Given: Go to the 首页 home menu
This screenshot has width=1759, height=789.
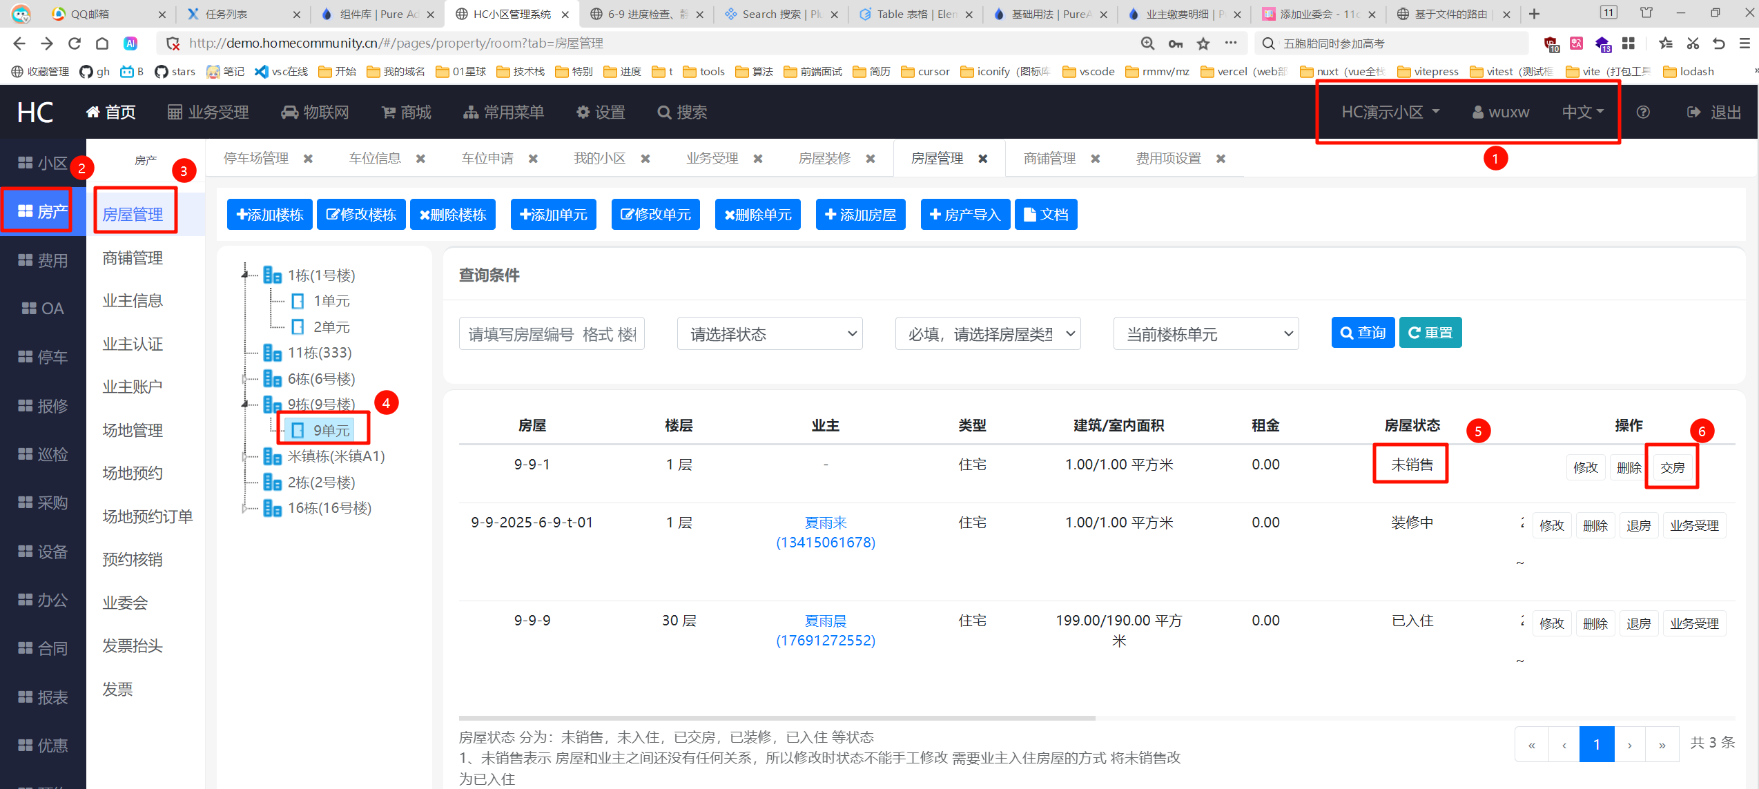Looking at the screenshot, I should [111, 112].
